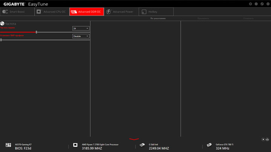
Task: Click the Частота section heading
Action: click(11, 24)
